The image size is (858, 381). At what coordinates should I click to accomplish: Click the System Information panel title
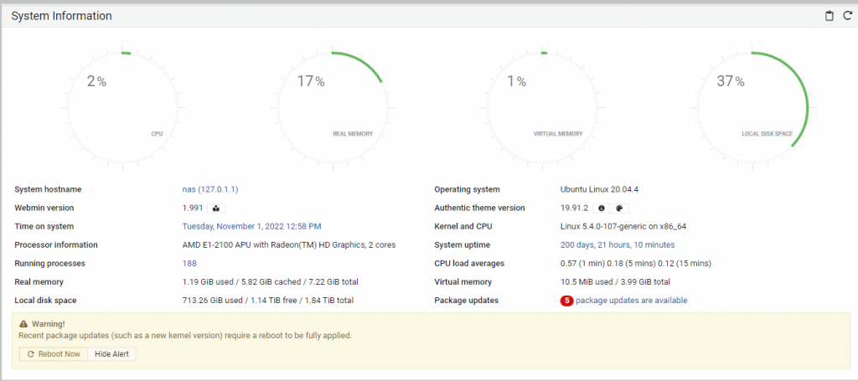tap(61, 16)
